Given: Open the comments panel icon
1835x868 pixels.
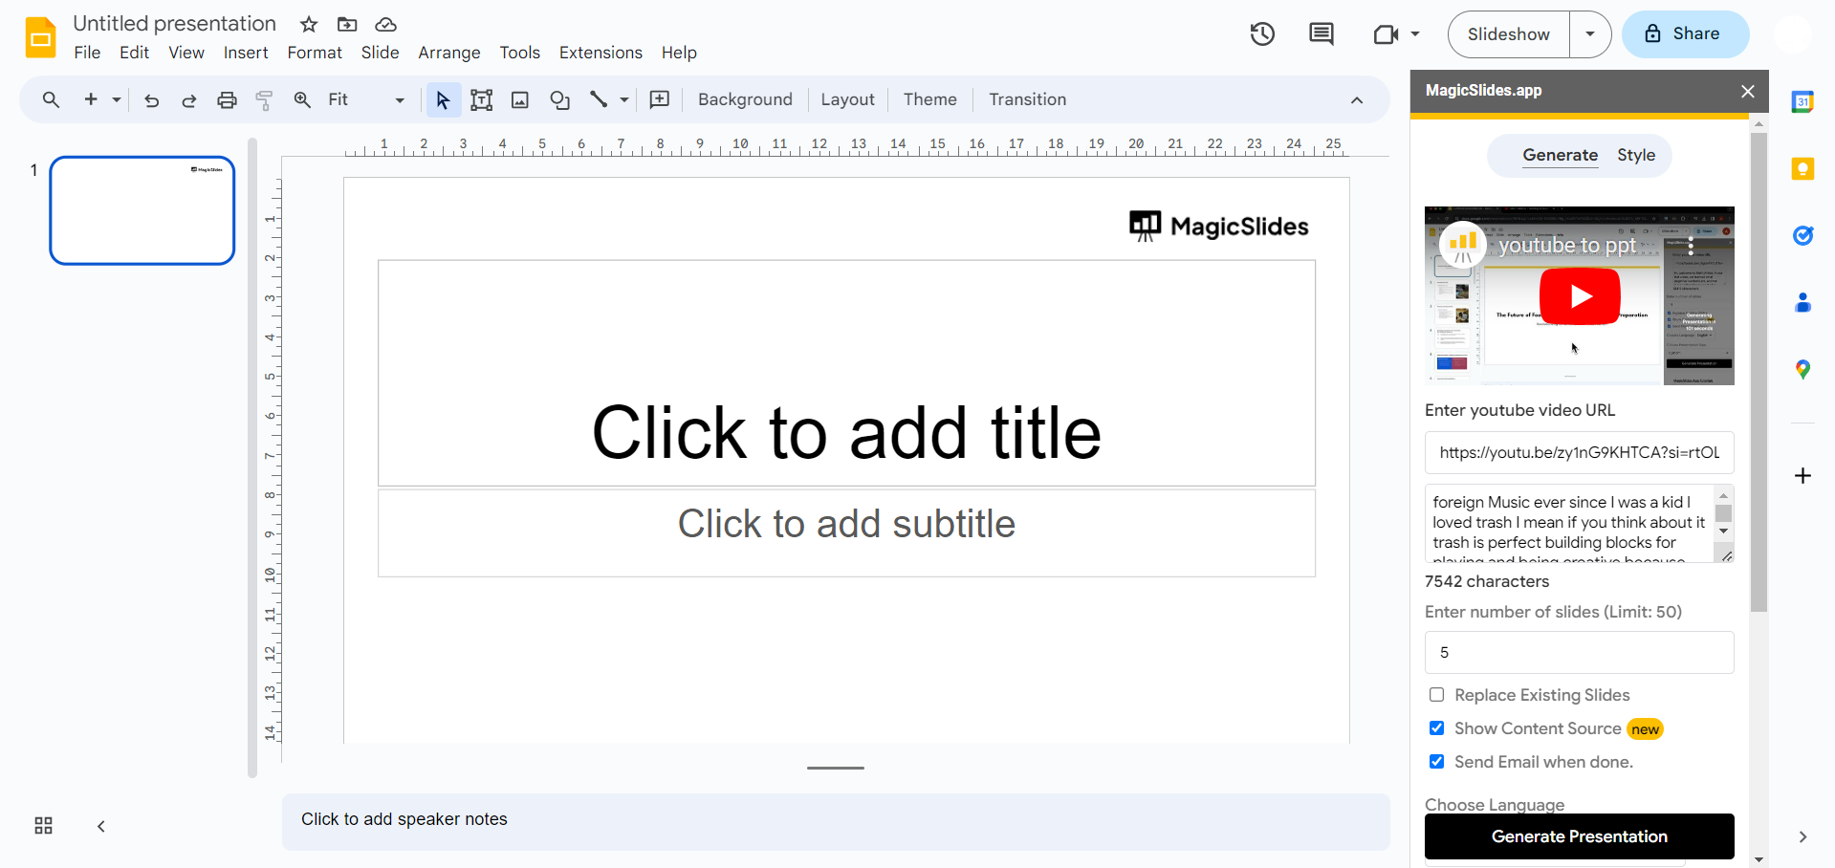Looking at the screenshot, I should point(1321,34).
